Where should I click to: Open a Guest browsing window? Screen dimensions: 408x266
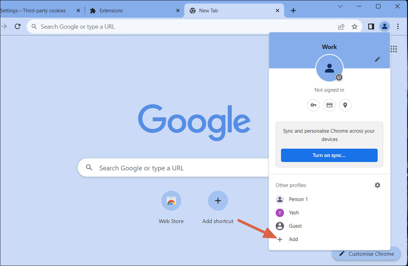coord(295,226)
